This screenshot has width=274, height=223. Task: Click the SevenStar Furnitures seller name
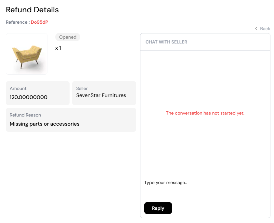101,95
